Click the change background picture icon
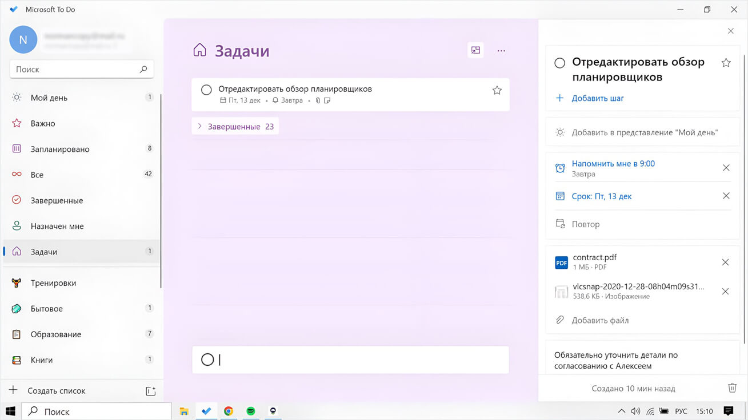748x420 pixels. pyautogui.click(x=475, y=50)
